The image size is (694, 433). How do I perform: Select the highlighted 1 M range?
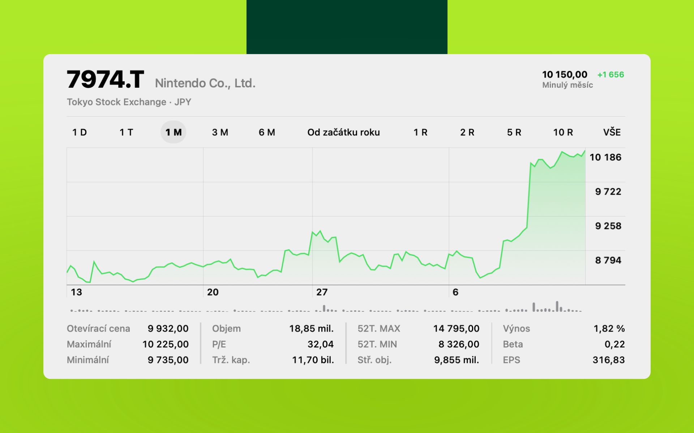pyautogui.click(x=173, y=132)
